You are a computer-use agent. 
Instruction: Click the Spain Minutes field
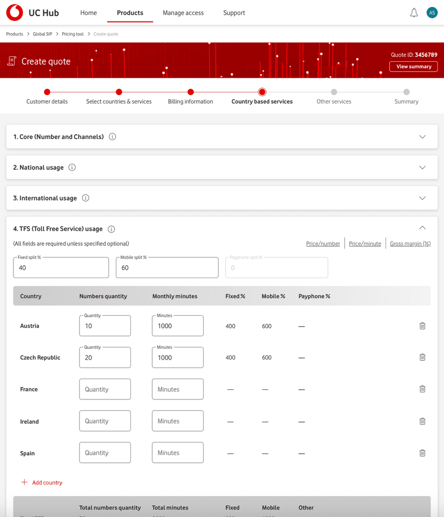[x=177, y=453]
